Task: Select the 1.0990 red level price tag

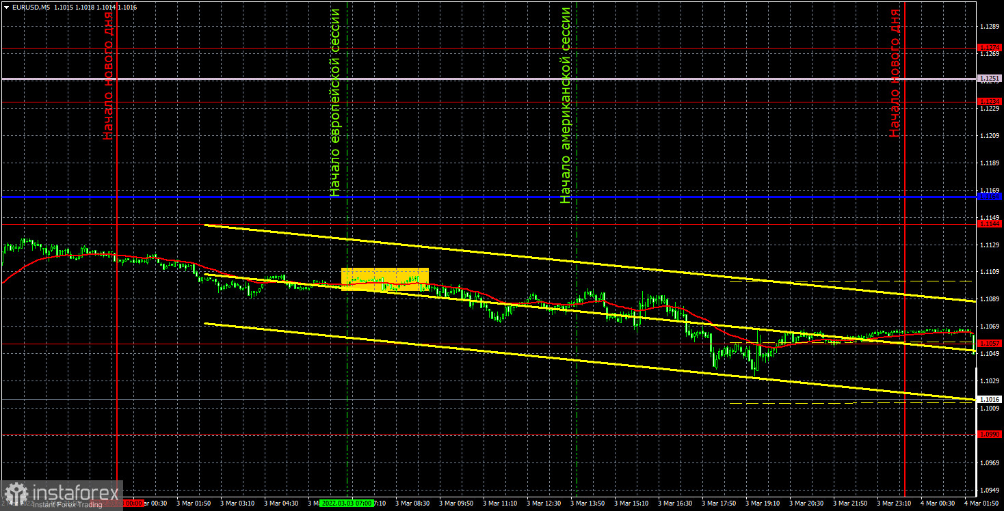Action: tap(990, 434)
